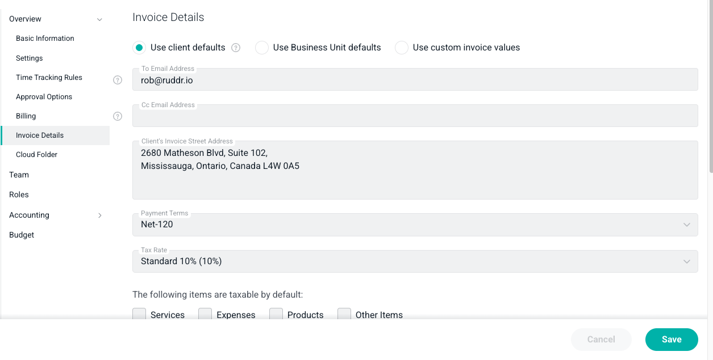Select Use Business Unit defaults option
713x360 pixels.
262,48
